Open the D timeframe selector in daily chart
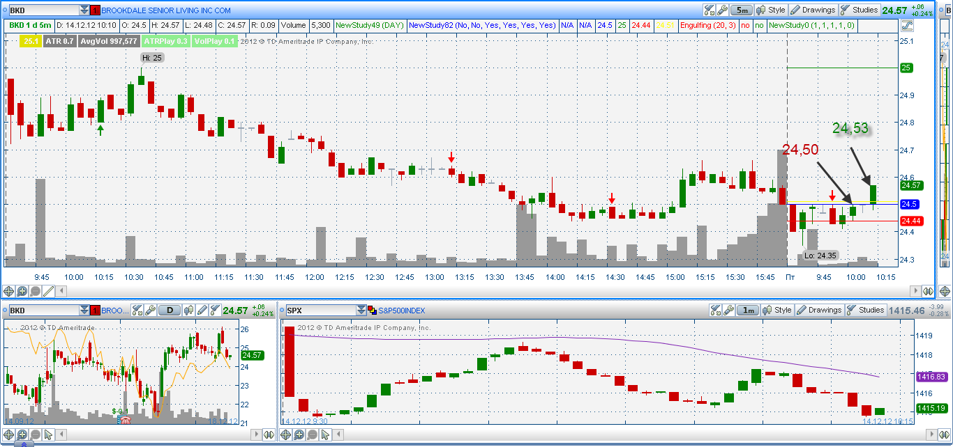This screenshot has width=953, height=447. click(x=170, y=311)
